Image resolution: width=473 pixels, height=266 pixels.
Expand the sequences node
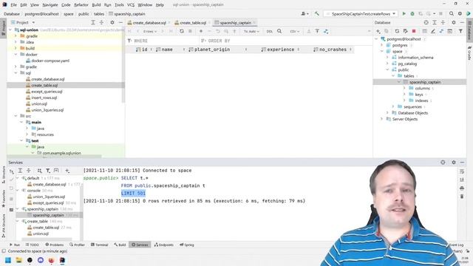click(393, 106)
